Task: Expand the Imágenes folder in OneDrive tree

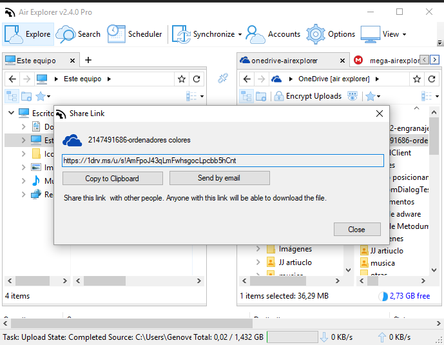Action: [x=258, y=249]
